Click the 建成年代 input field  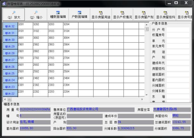[x=178, y=63]
